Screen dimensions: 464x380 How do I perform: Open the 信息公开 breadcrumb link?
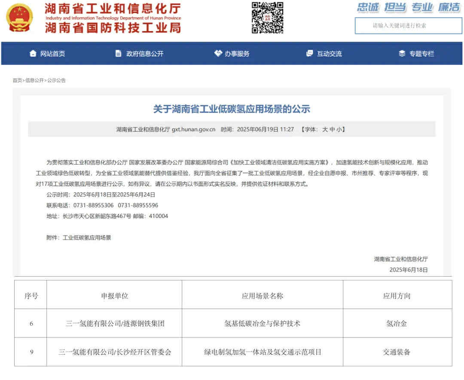[x=34, y=80]
